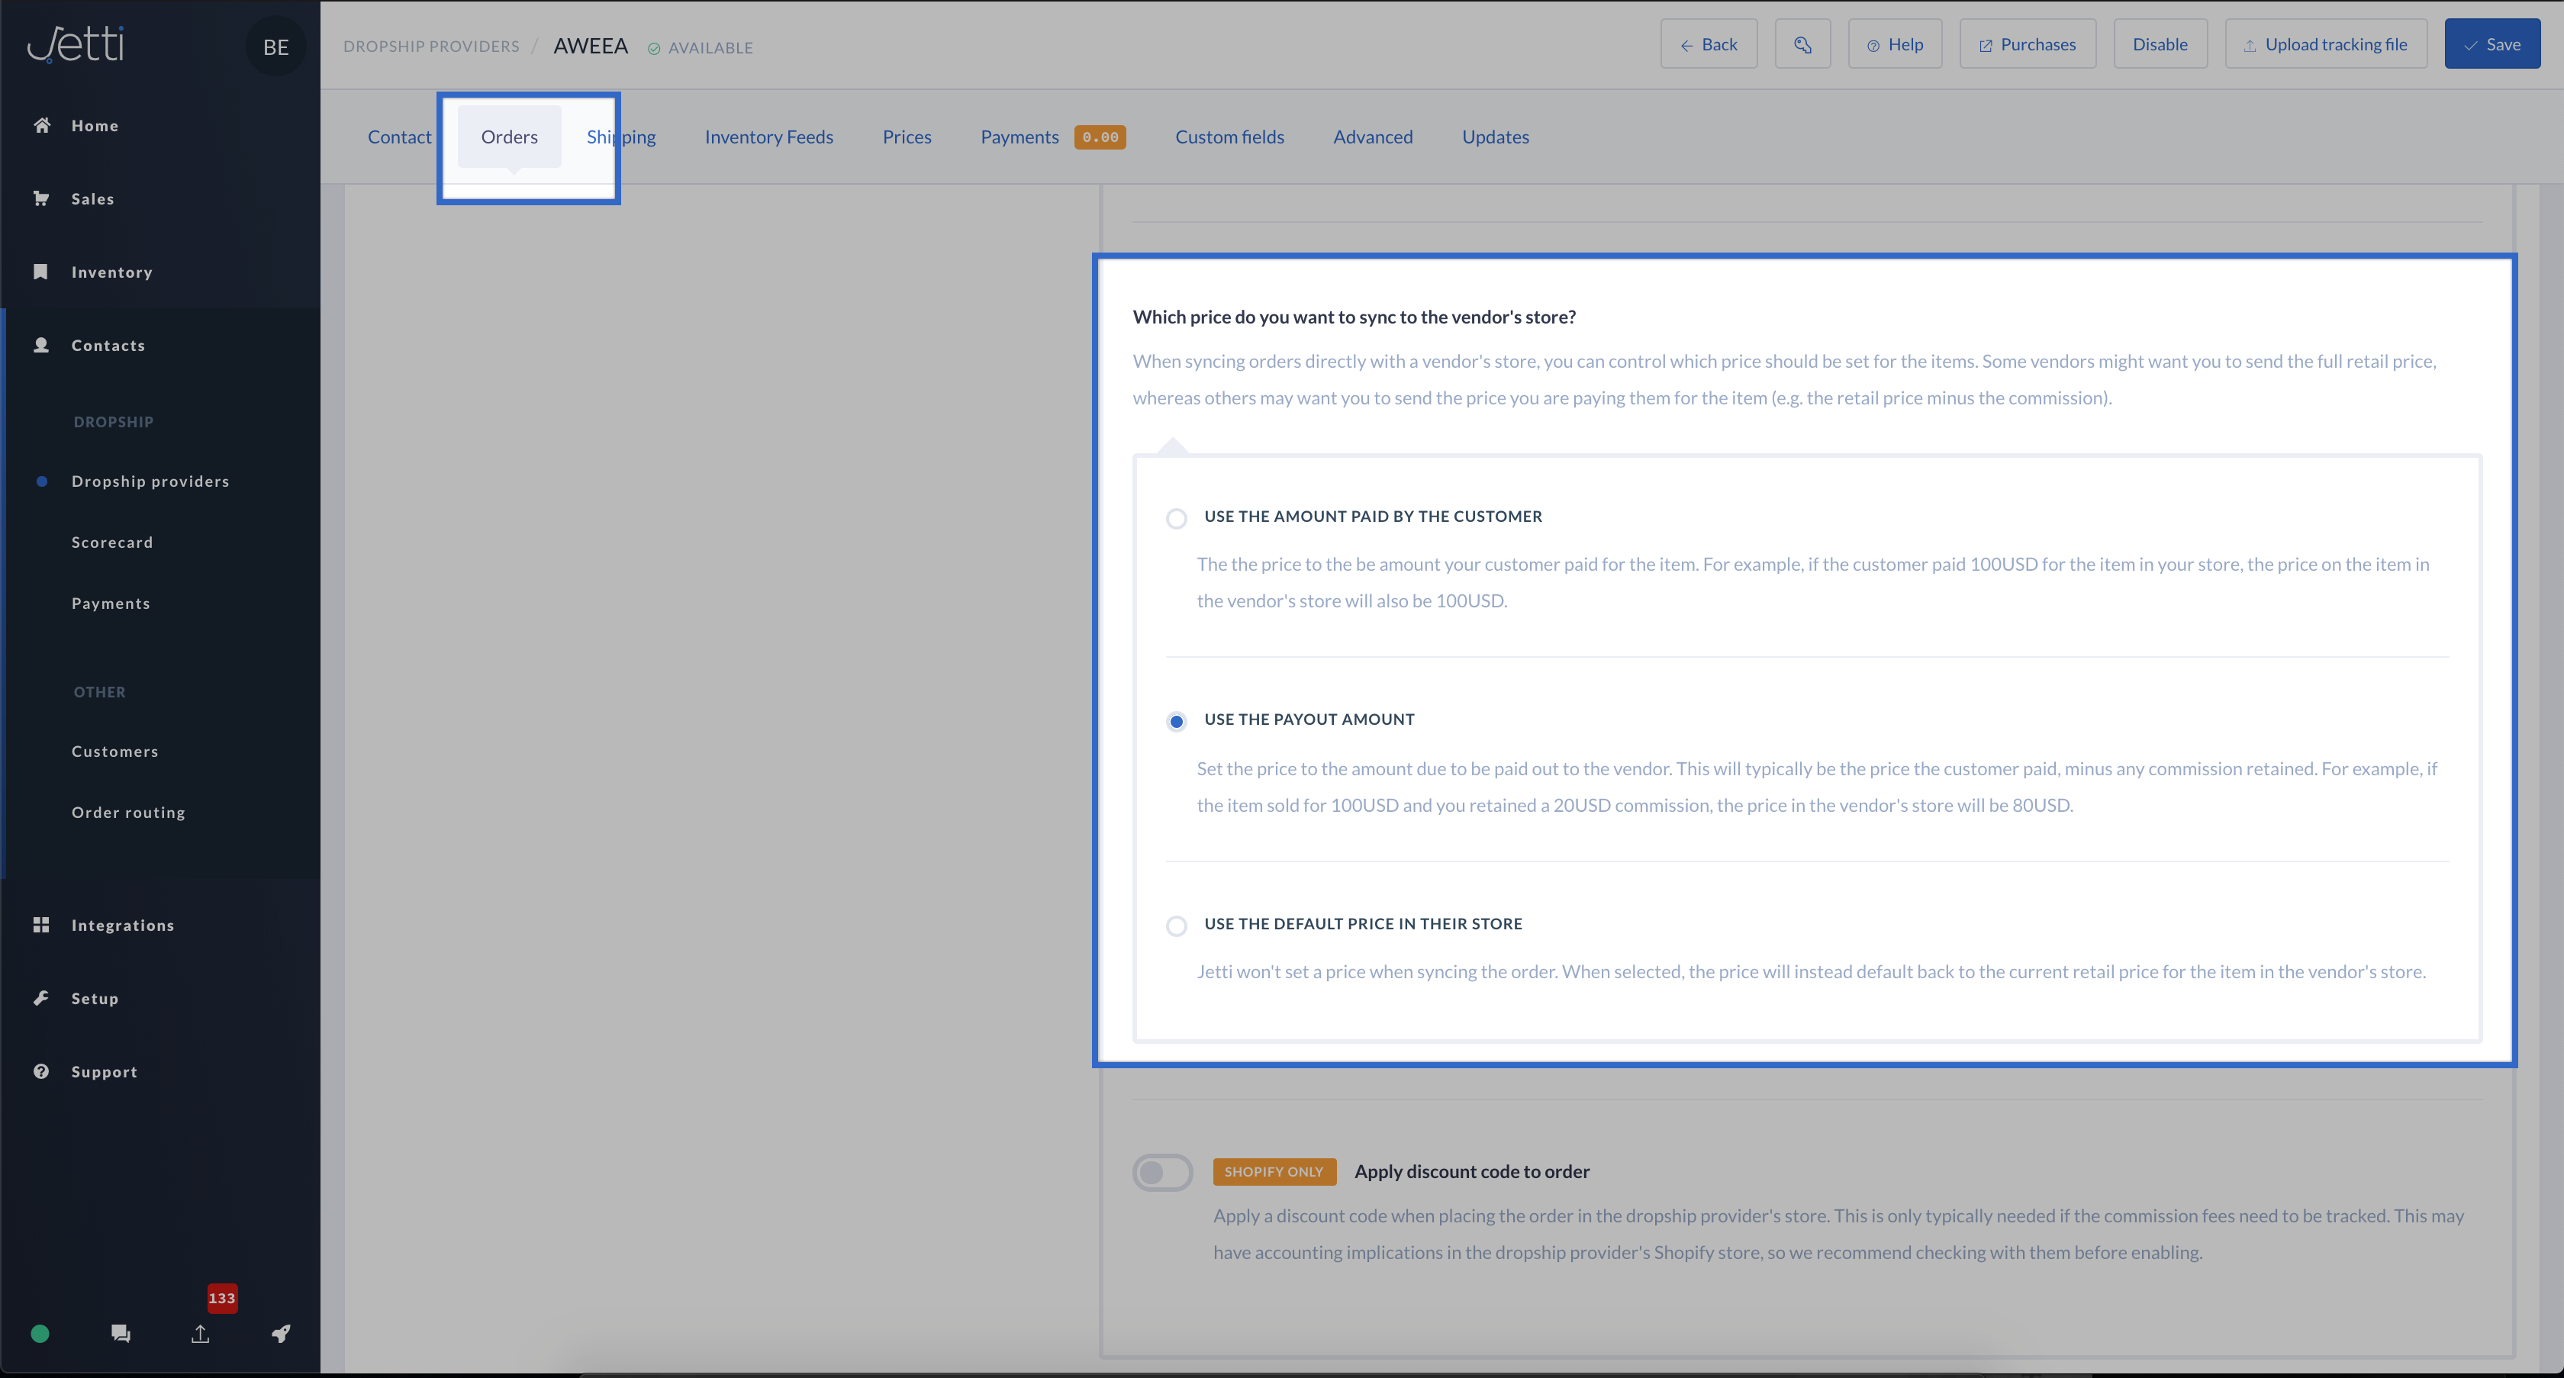Open Dropship providers in sidebar
The image size is (2564, 1378).
[150, 481]
